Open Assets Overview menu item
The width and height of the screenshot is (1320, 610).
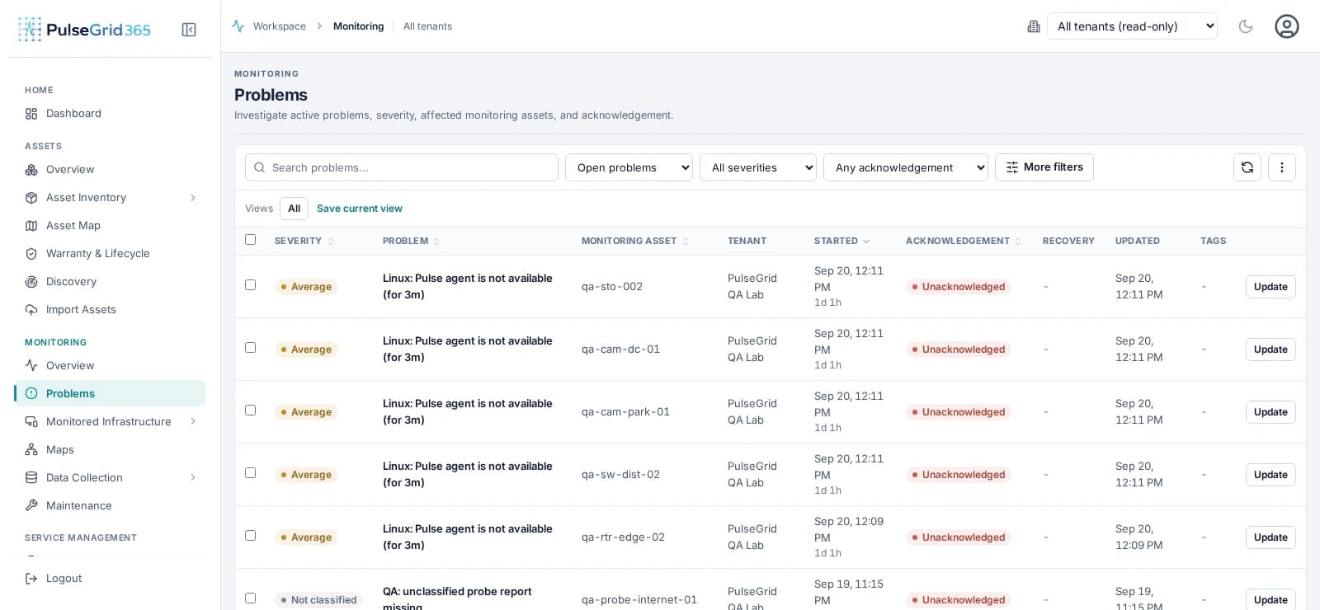[x=110, y=170]
